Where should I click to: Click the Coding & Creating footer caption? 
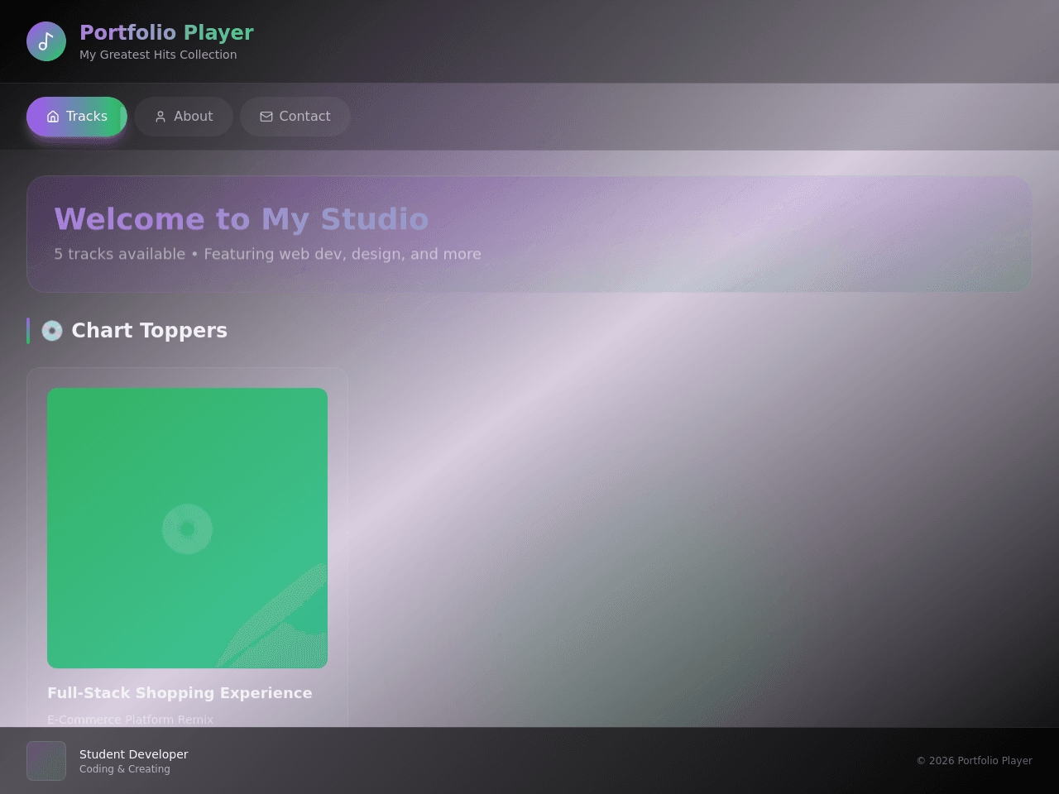(x=125, y=769)
